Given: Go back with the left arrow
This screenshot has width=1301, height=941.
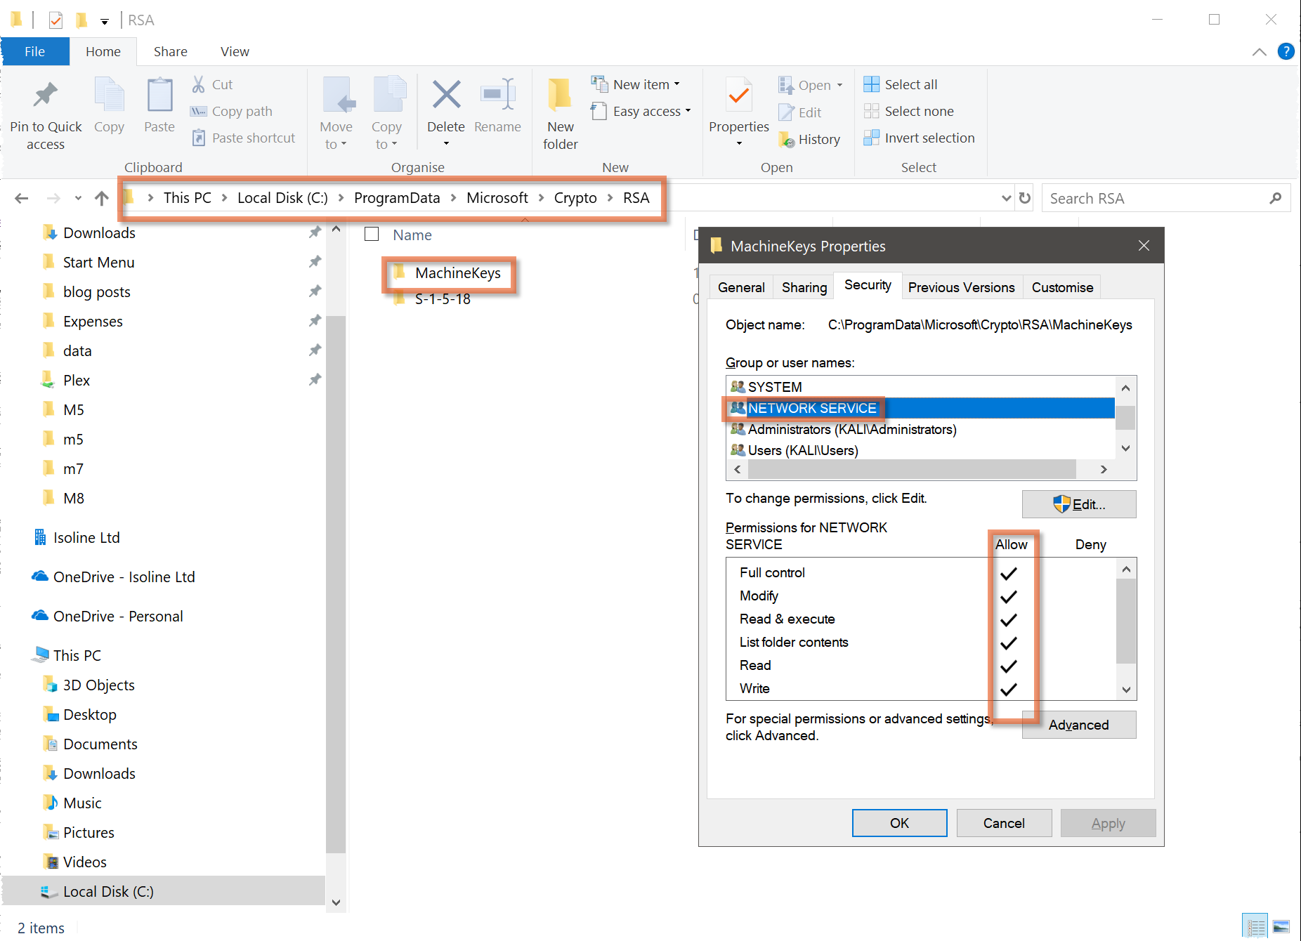Looking at the screenshot, I should coord(22,198).
